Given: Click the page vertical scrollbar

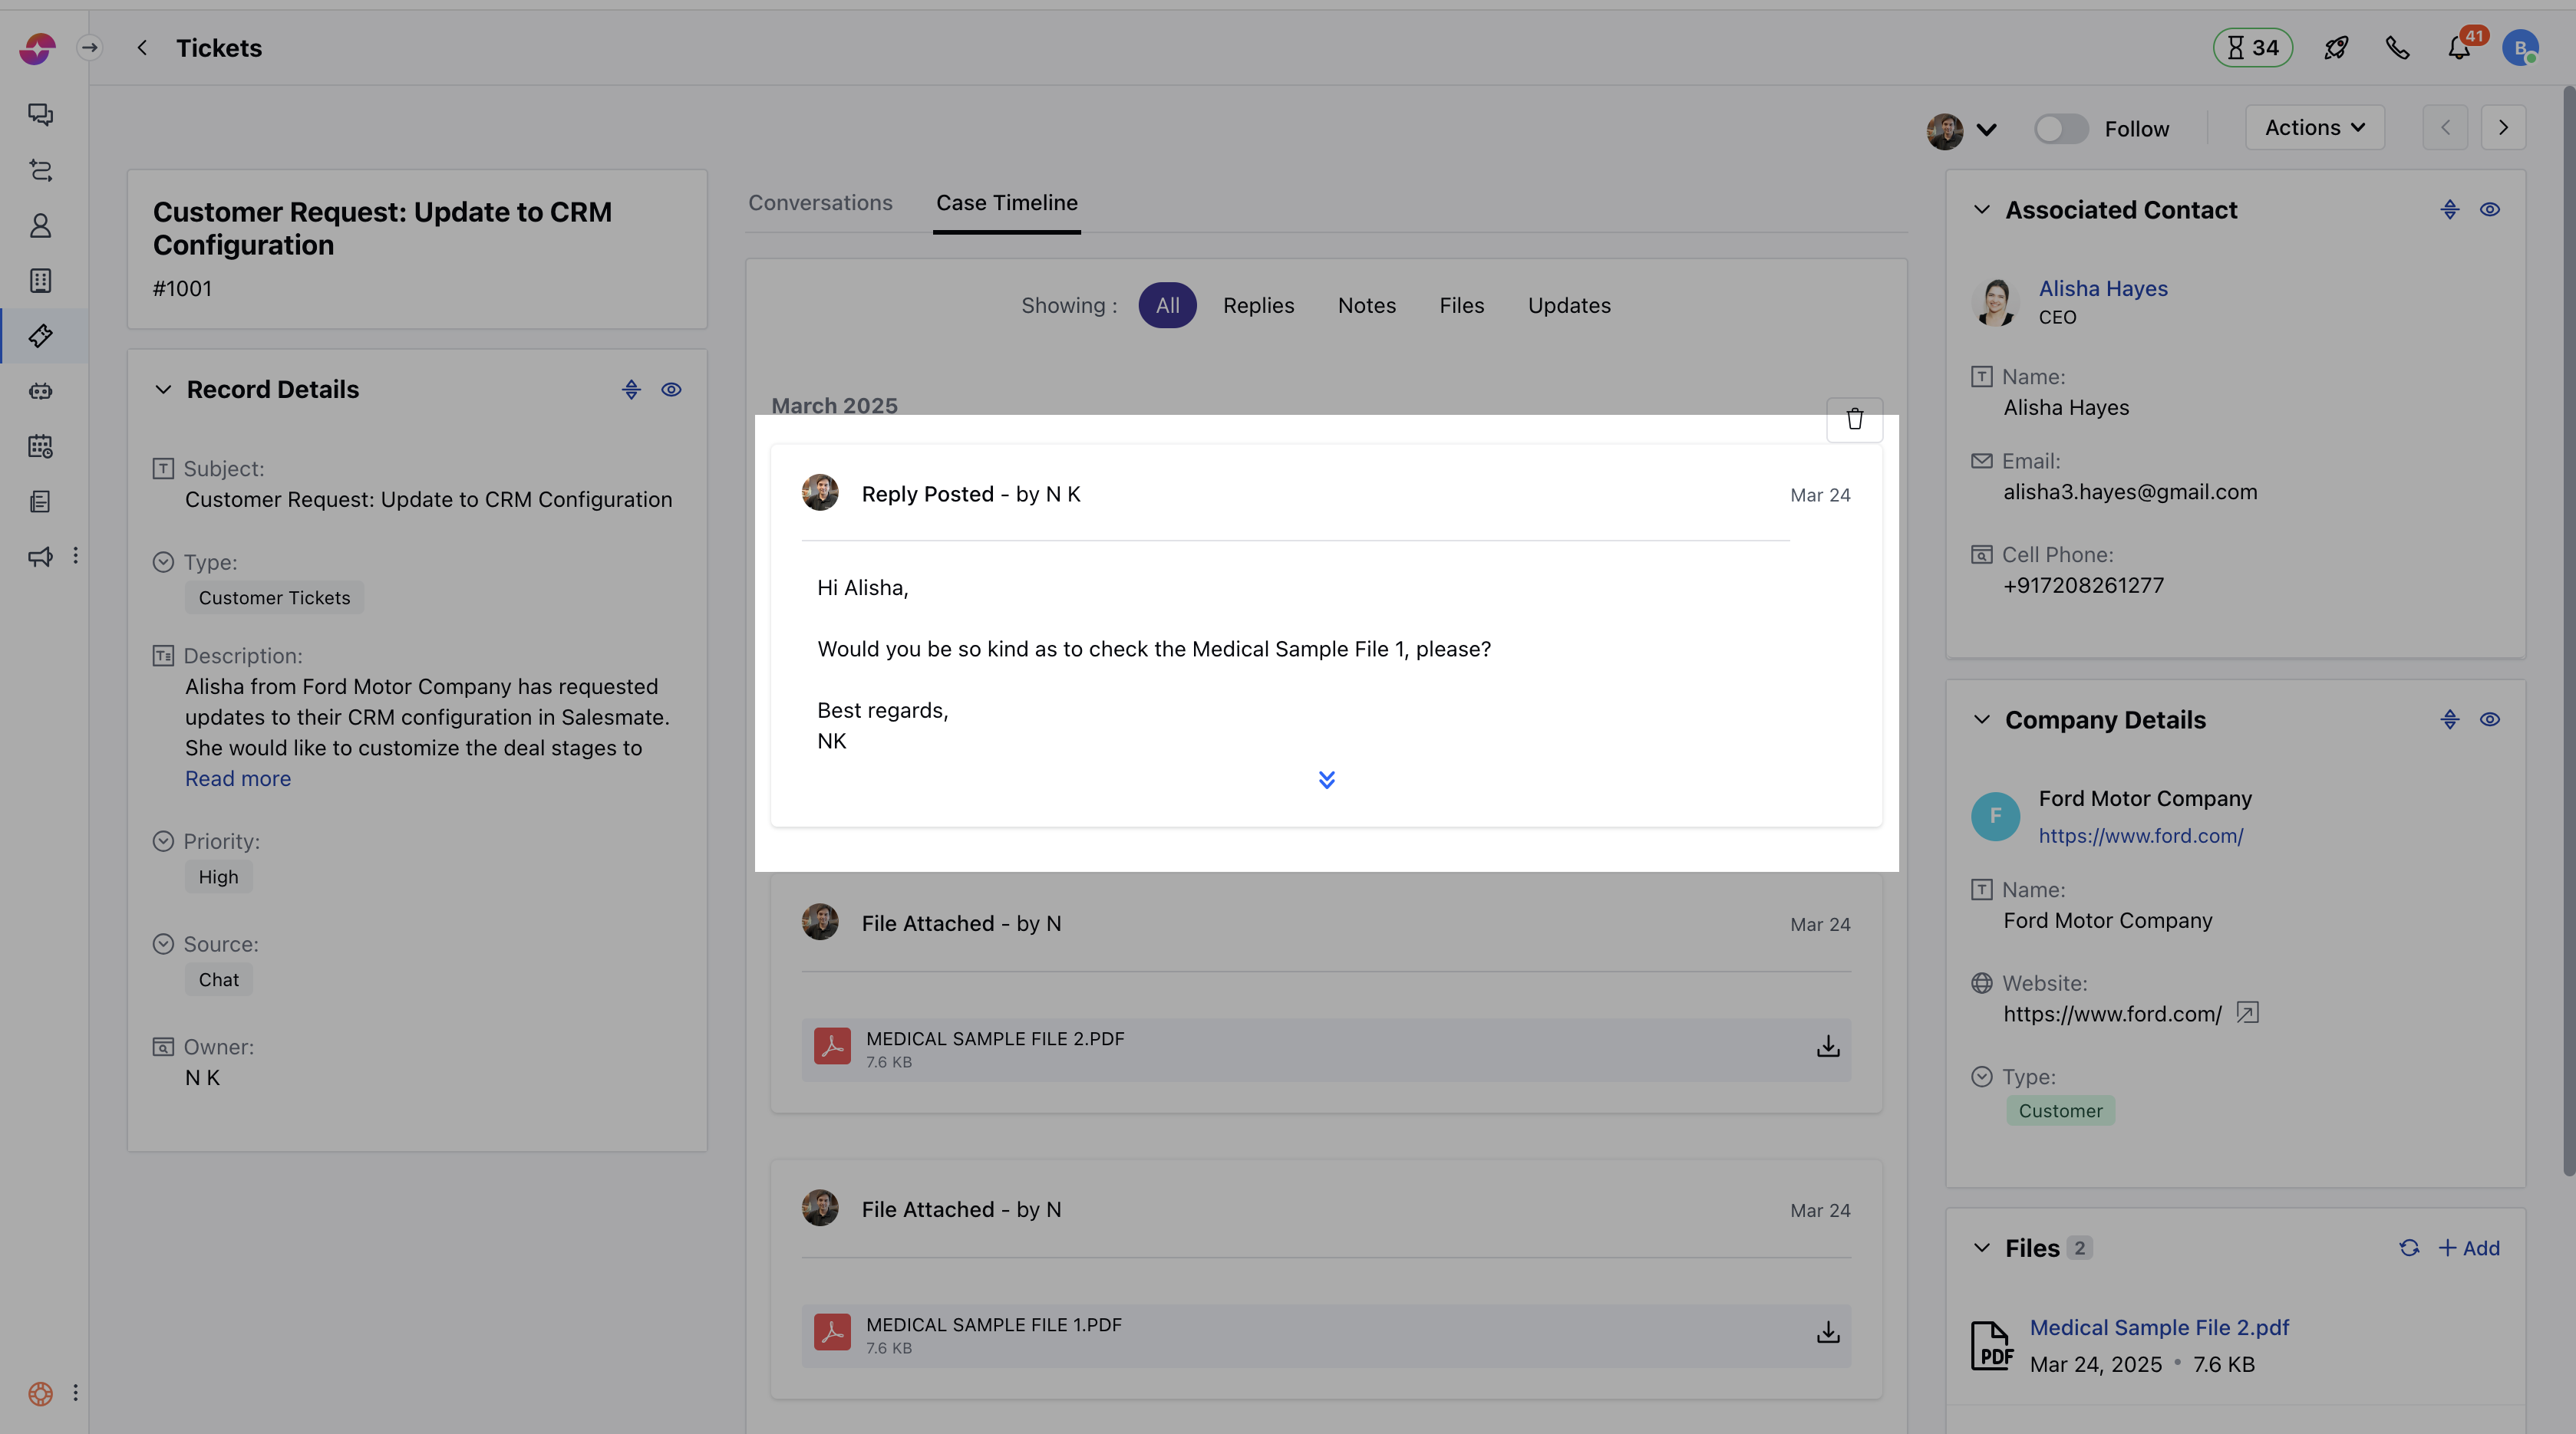Looking at the screenshot, I should [x=2567, y=630].
